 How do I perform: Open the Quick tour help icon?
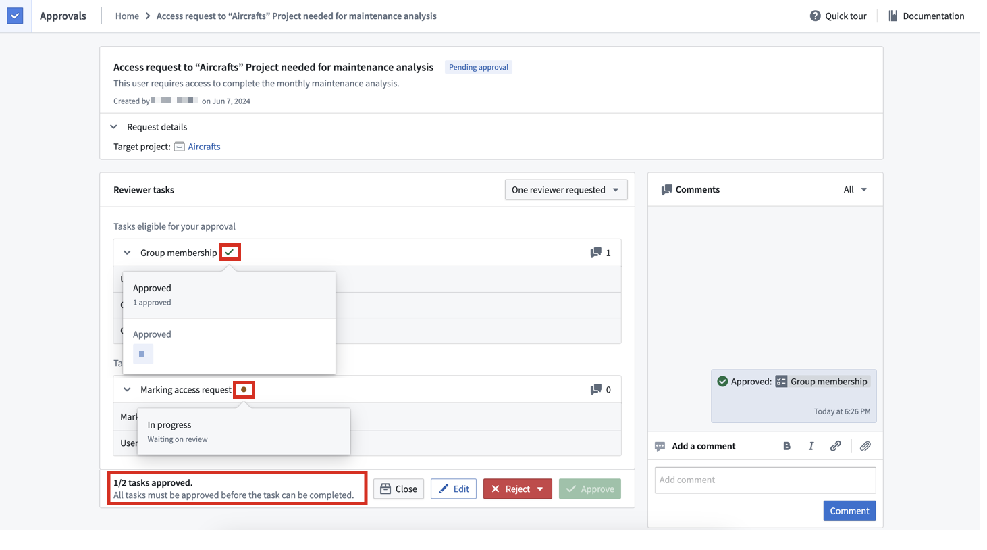pos(815,16)
